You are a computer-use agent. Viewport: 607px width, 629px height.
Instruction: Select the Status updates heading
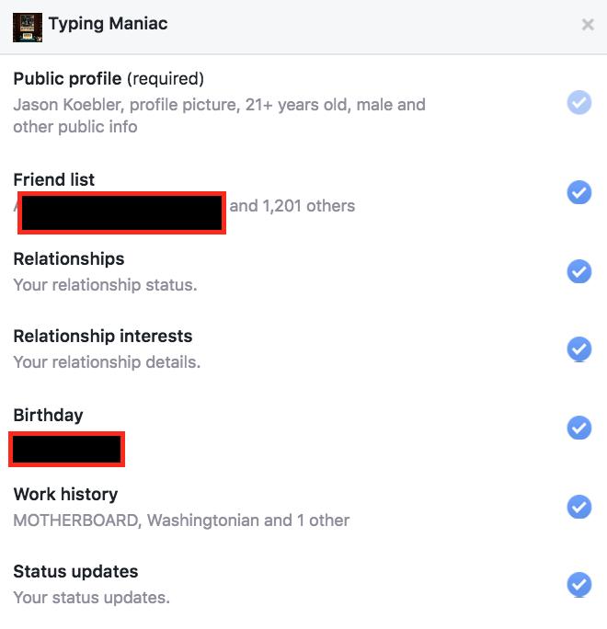(75, 572)
